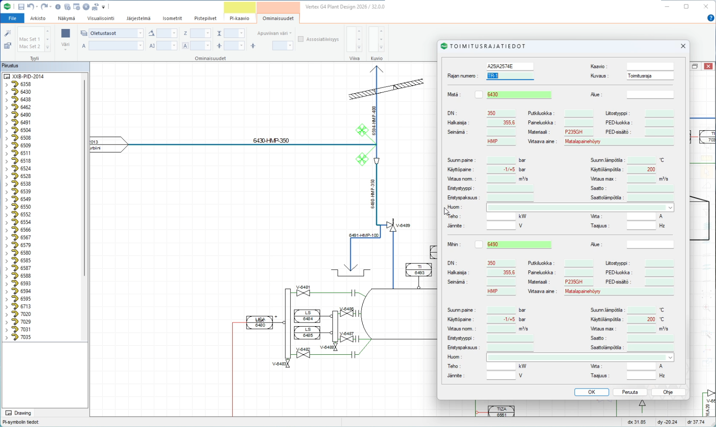
Task: Click the Drawing tab icon at panel bottom
Action: [x=8, y=413]
